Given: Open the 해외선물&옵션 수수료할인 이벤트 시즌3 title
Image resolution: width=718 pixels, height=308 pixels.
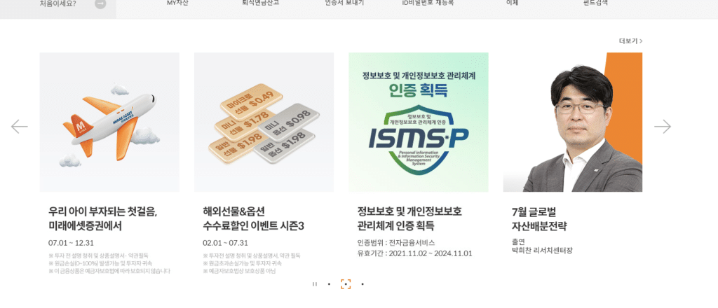Looking at the screenshot, I should pyautogui.click(x=254, y=219).
